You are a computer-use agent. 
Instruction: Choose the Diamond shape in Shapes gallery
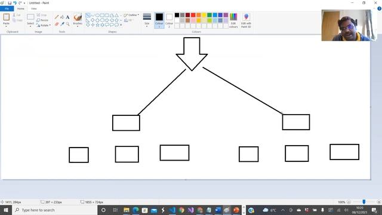click(x=93, y=20)
